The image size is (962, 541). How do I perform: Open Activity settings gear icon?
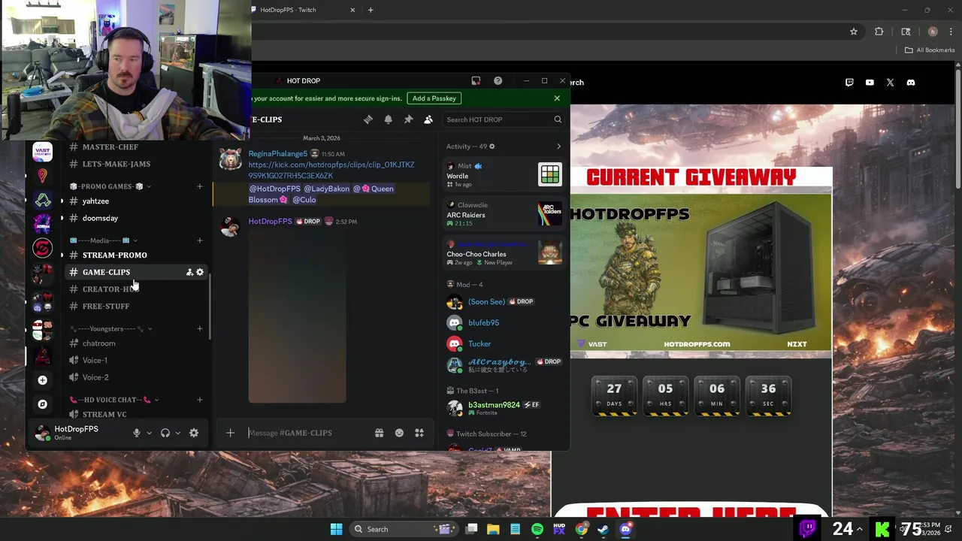pos(492,147)
